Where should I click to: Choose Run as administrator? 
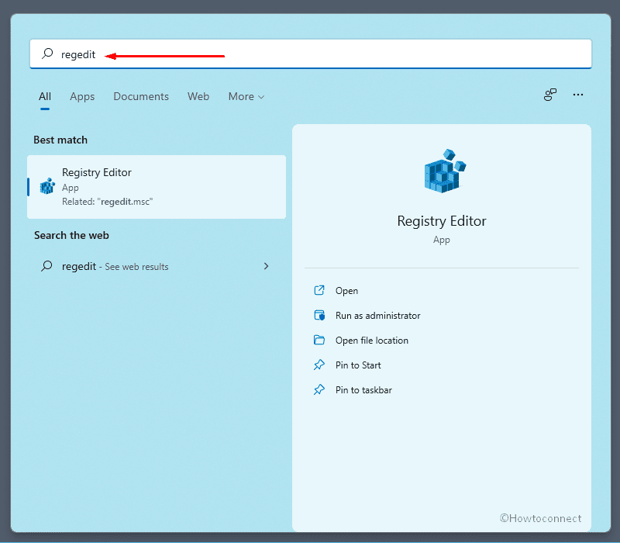(x=377, y=316)
